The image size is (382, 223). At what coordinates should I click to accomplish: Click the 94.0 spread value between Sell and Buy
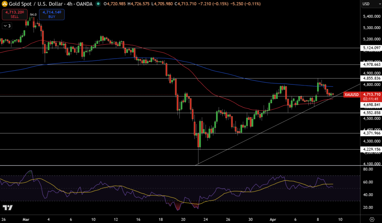[x=33, y=15]
